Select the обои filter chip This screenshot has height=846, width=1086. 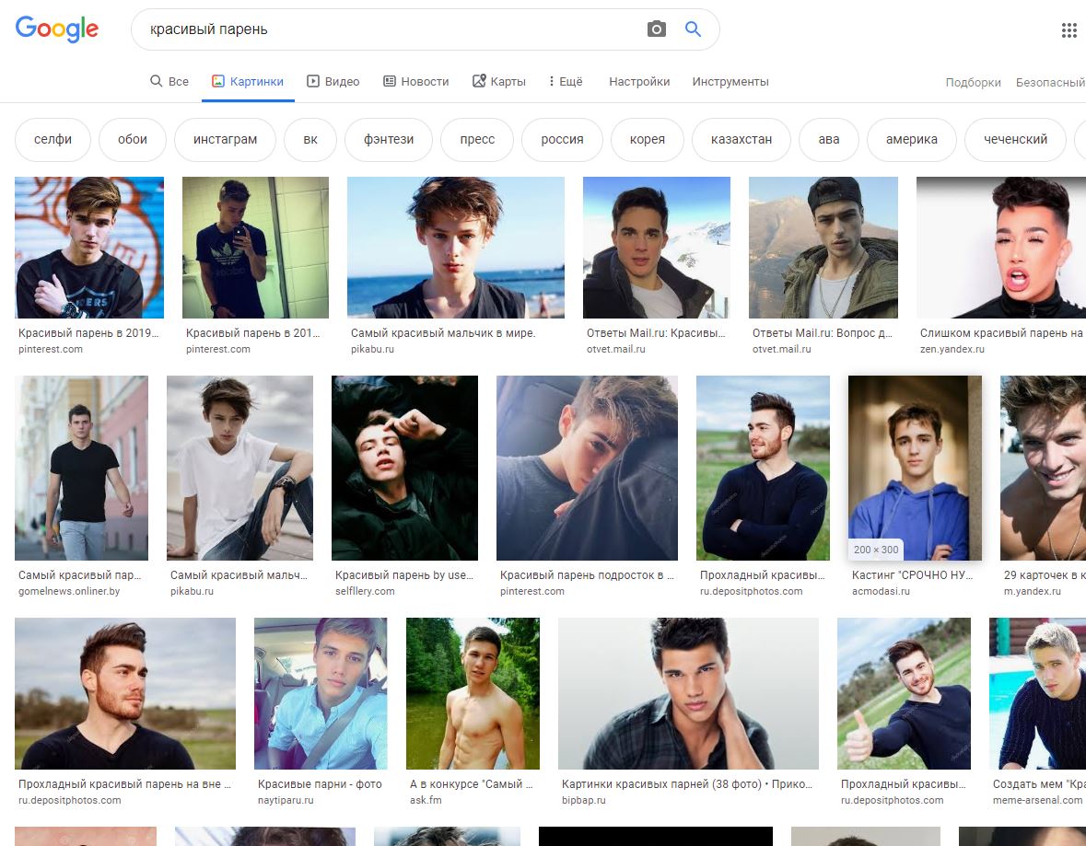click(133, 139)
